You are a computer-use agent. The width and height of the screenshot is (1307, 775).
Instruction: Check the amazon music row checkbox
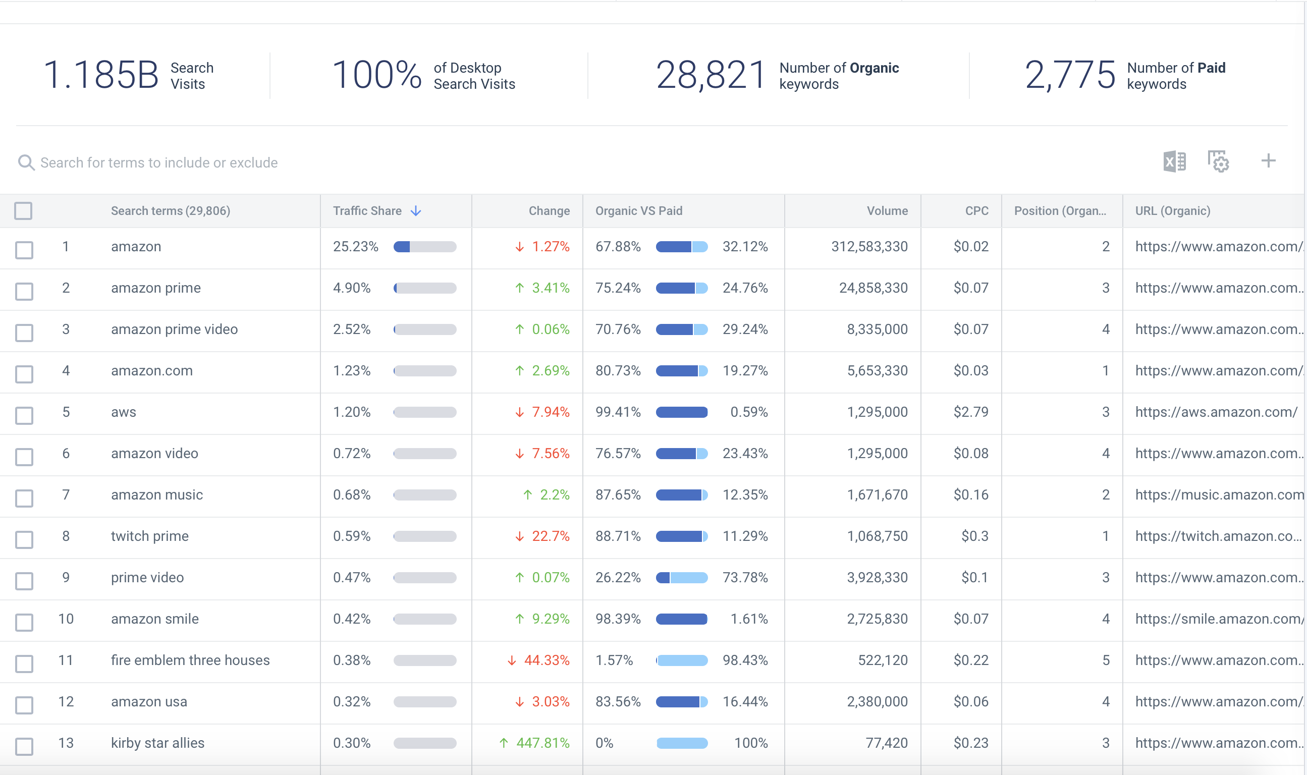click(24, 497)
